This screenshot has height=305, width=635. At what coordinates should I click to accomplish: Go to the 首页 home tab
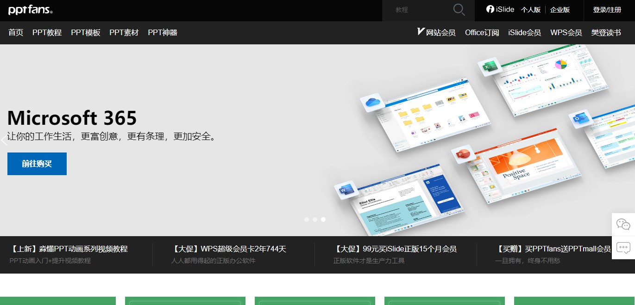pyautogui.click(x=16, y=32)
